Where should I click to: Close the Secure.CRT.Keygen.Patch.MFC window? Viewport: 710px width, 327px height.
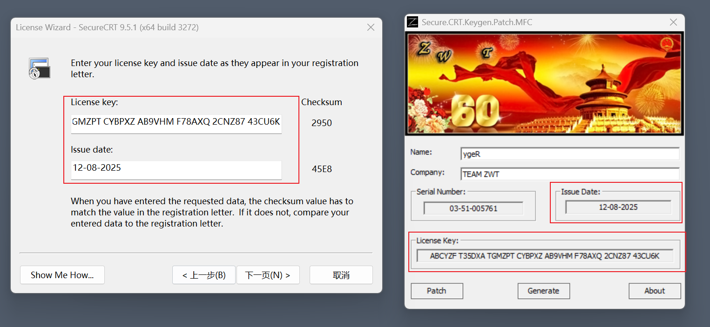click(x=673, y=22)
